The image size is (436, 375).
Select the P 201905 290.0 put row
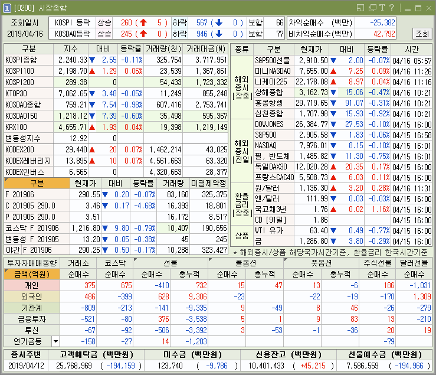click(116, 217)
